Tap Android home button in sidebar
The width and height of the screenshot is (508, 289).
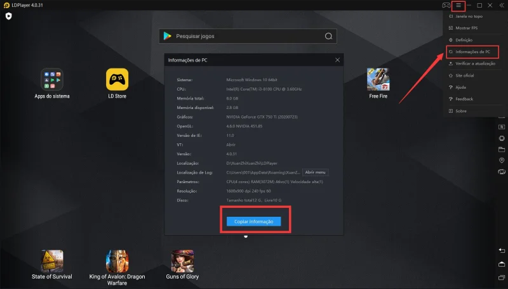pos(502,264)
